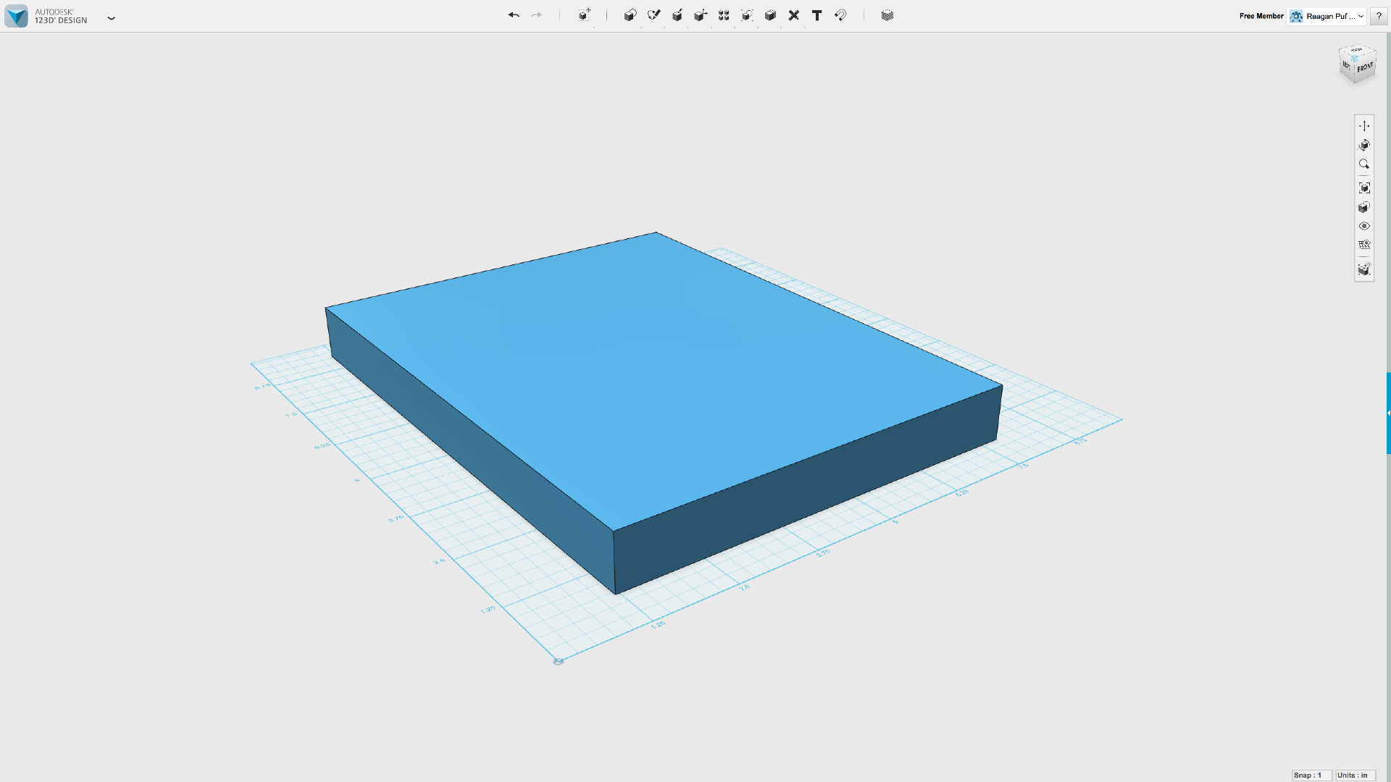The height and width of the screenshot is (782, 1391).
Task: Click the Free Member label
Action: [1261, 16]
